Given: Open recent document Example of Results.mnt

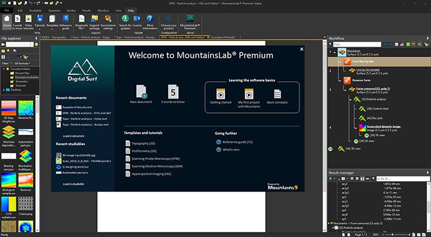Looking at the screenshot, I should click(77, 107).
